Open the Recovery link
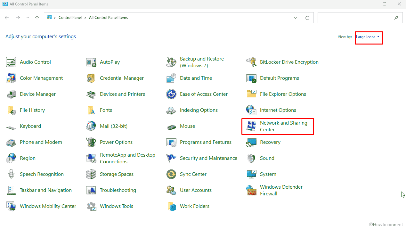This screenshot has height=229, width=406. 270,142
